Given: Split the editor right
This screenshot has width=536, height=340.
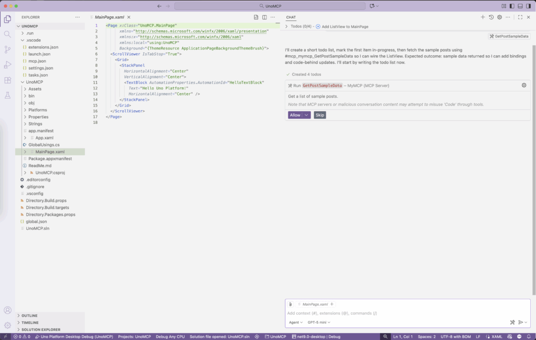Looking at the screenshot, I should tap(264, 17).
